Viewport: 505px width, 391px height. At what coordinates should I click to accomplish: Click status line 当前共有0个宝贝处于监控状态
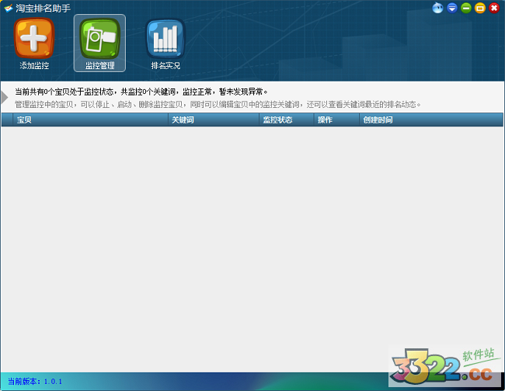coord(141,92)
